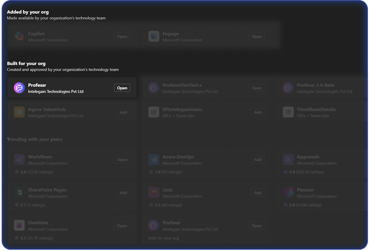Open the highlighted Professr app via its Open button
Image resolution: width=370 pixels, height=251 pixels.
click(122, 88)
